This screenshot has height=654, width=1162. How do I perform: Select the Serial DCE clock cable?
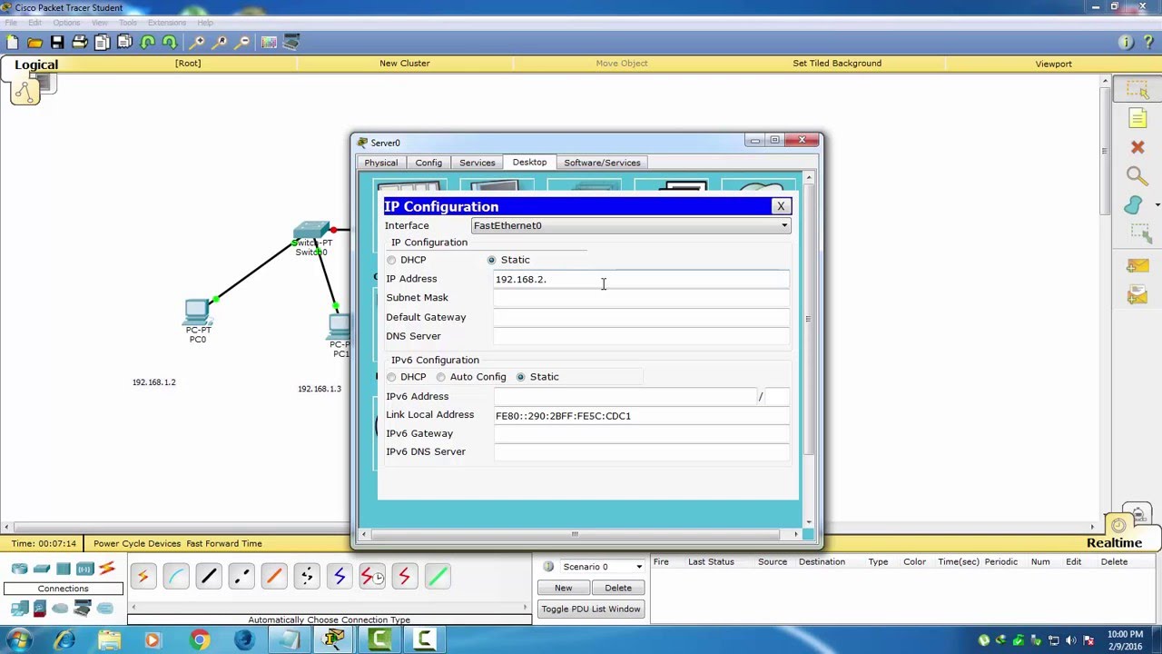point(372,577)
